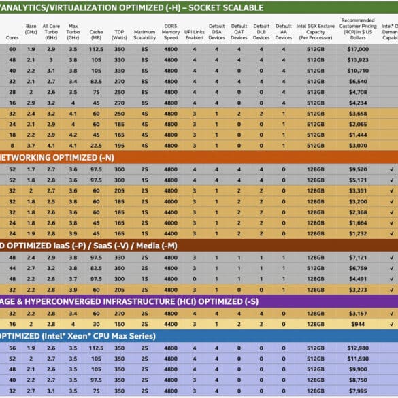Select the $13,923 price value
This screenshot has width=398, height=398.
click(x=358, y=60)
